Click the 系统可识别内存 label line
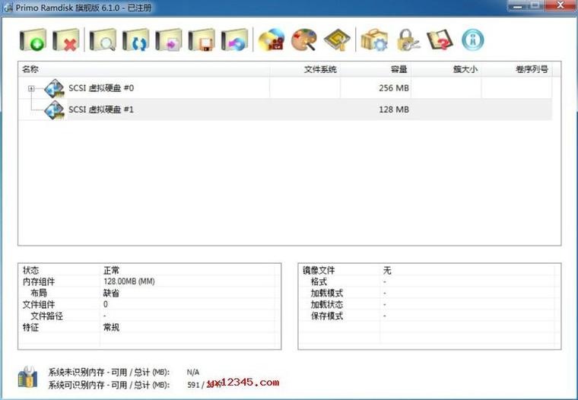This screenshot has height=400, width=578. tap(109, 385)
